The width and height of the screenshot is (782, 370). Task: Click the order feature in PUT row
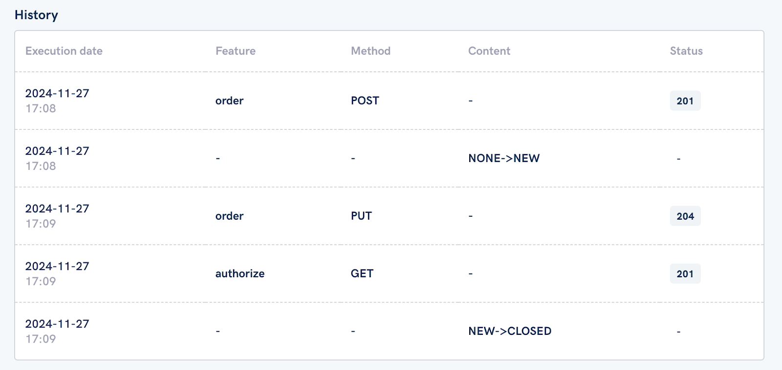229,216
